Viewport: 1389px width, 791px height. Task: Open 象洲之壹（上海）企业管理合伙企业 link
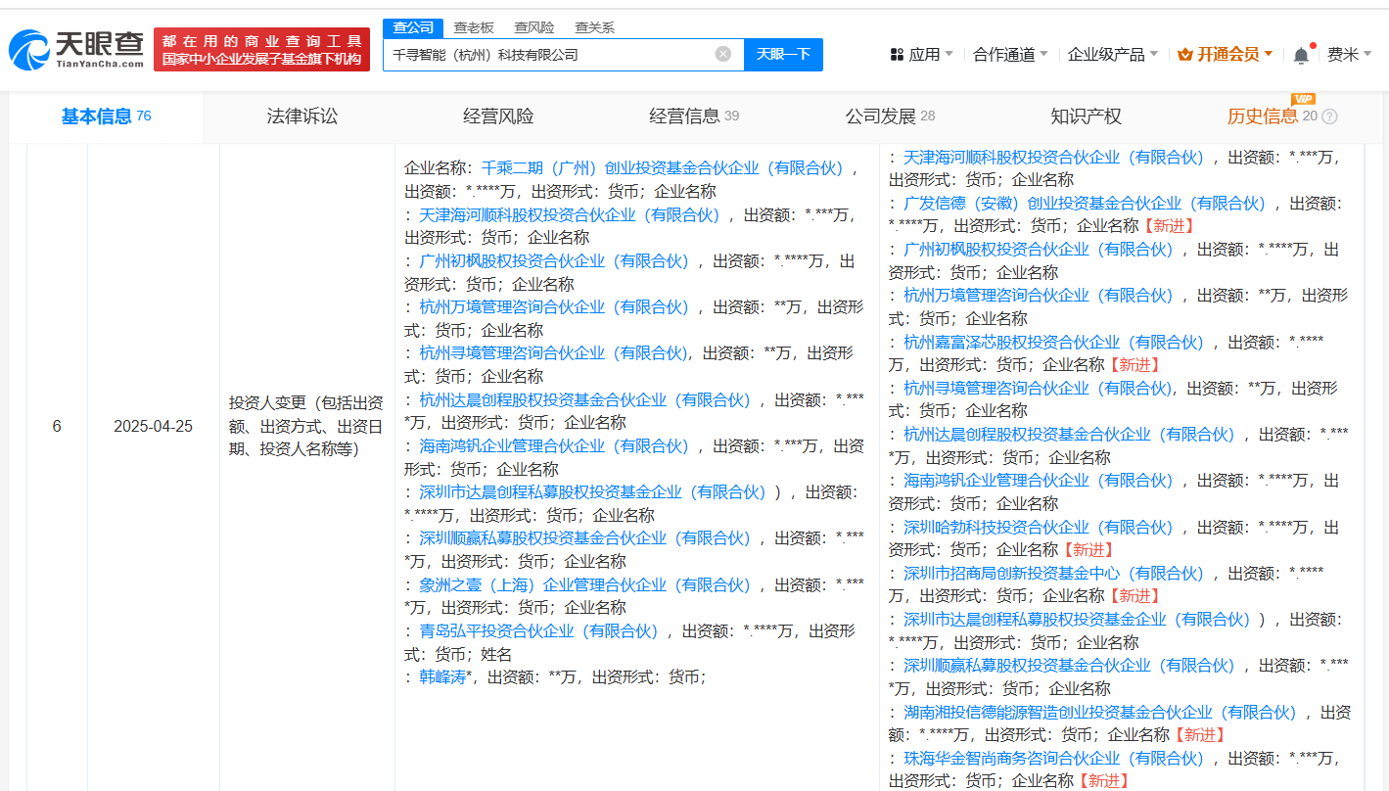[x=584, y=585]
